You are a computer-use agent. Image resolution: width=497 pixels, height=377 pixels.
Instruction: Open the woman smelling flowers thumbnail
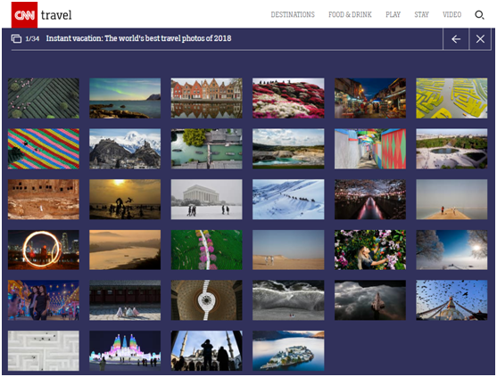[x=370, y=250]
